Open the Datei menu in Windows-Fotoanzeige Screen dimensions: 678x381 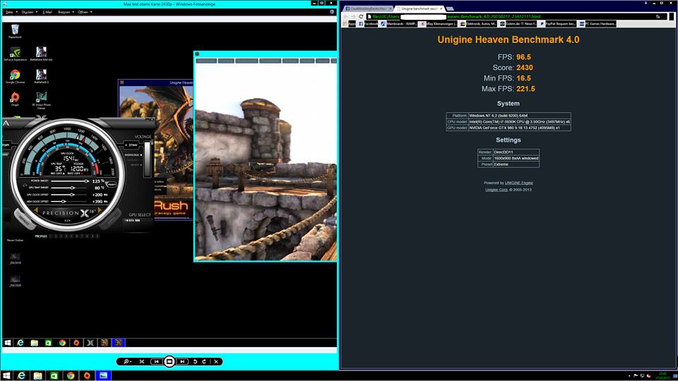coord(11,12)
